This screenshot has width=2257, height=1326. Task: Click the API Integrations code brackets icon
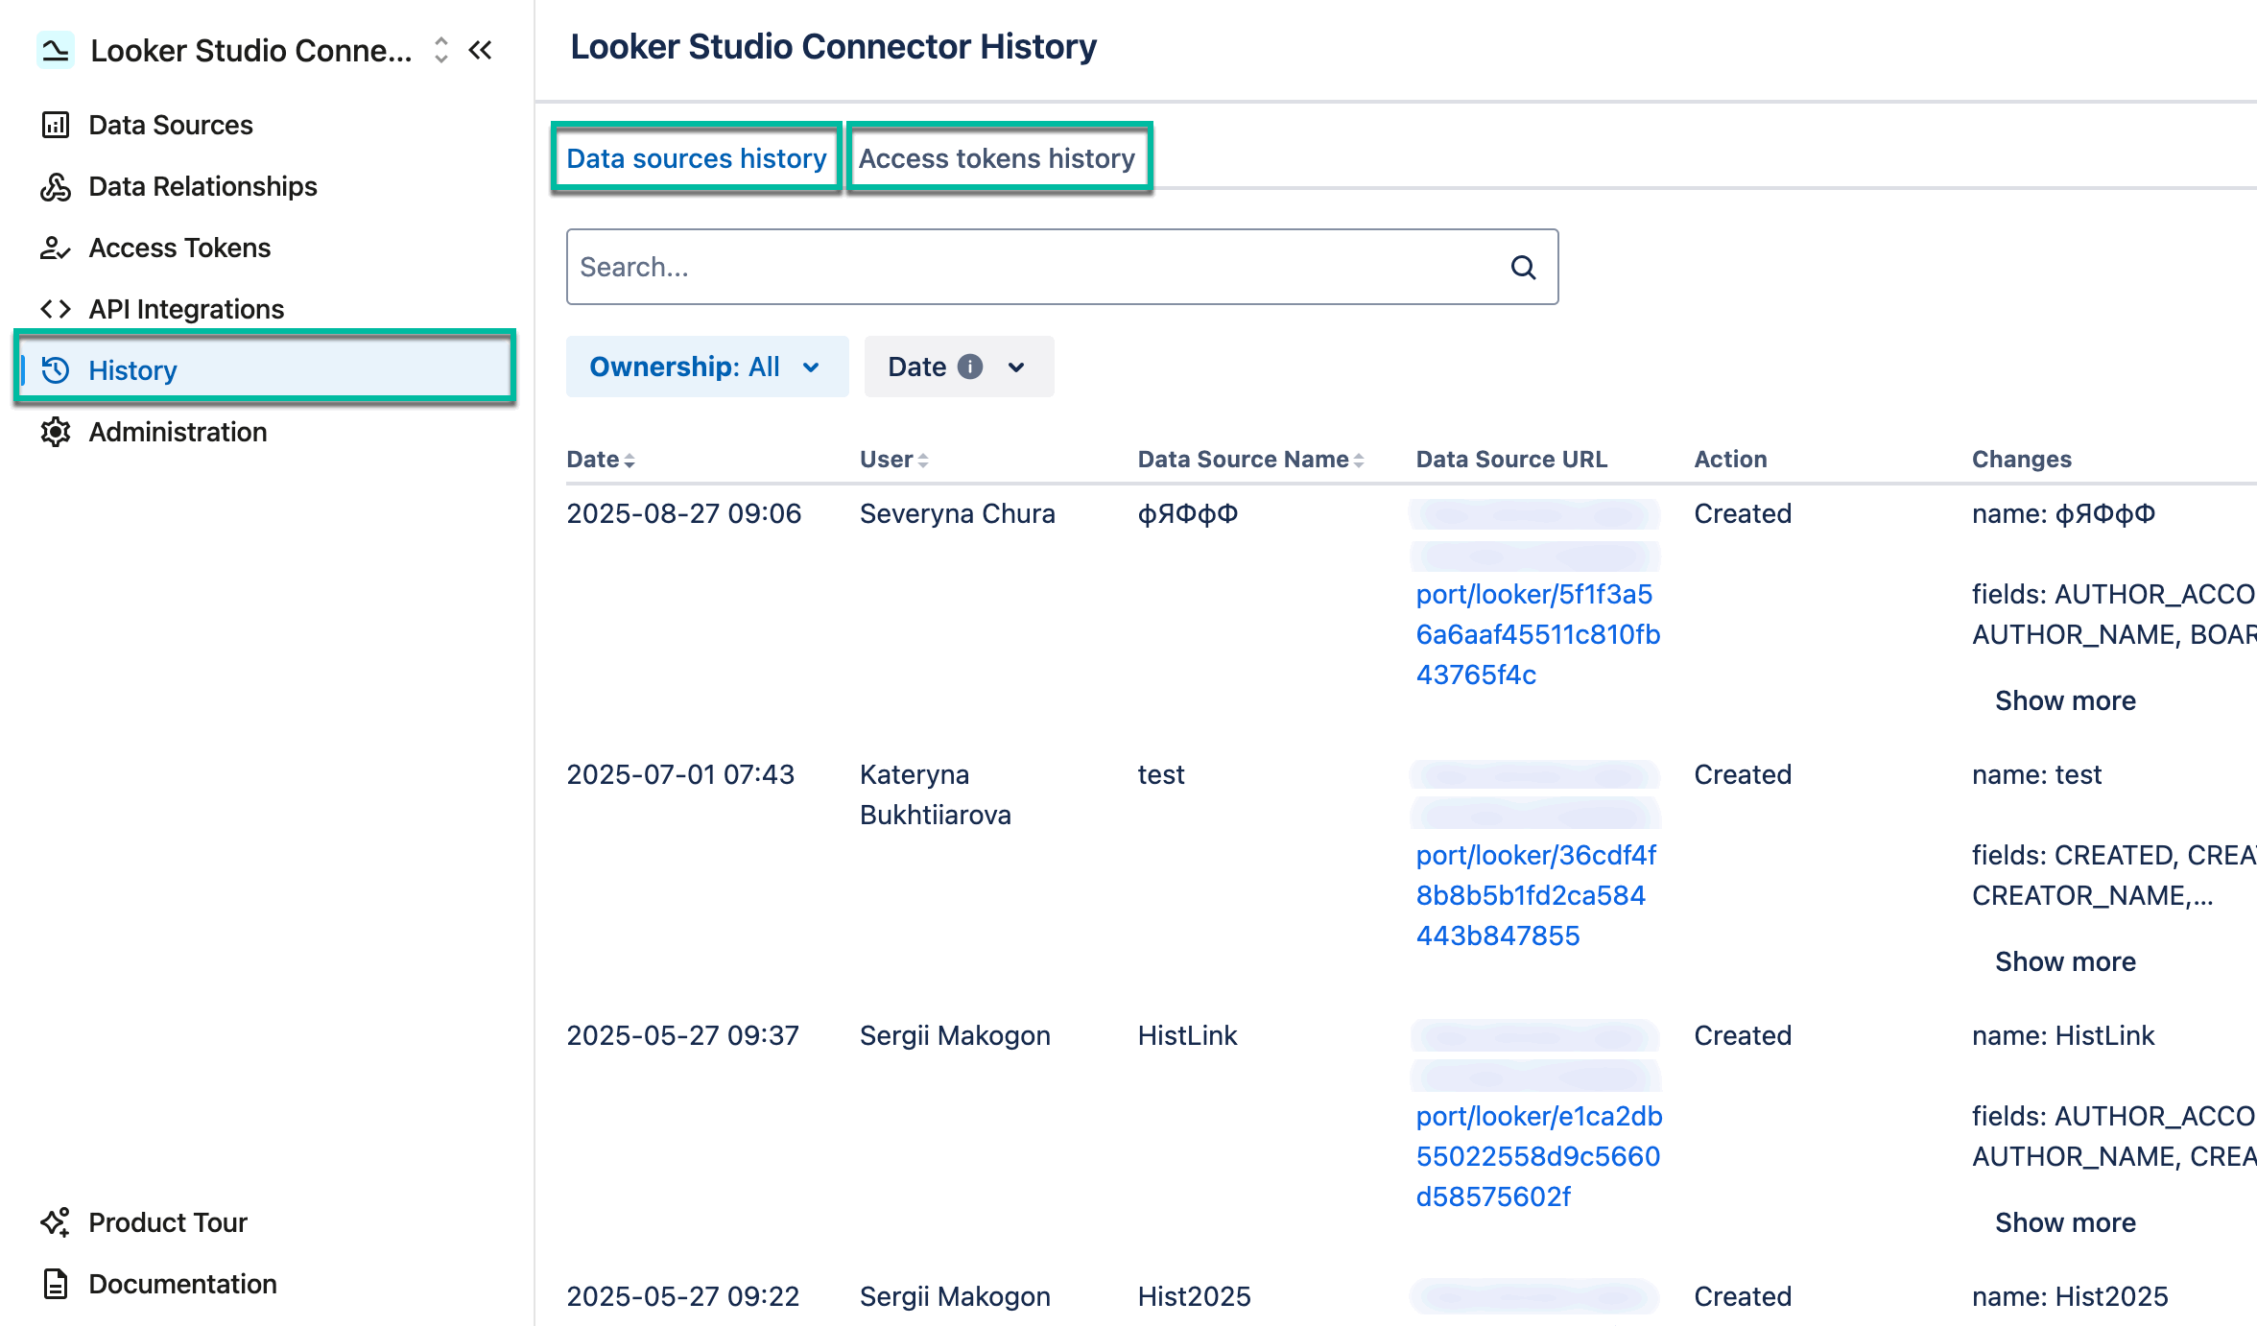pyautogui.click(x=56, y=309)
